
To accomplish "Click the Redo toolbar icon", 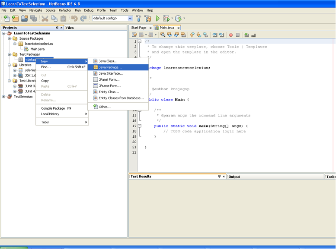I will (x=83, y=19).
